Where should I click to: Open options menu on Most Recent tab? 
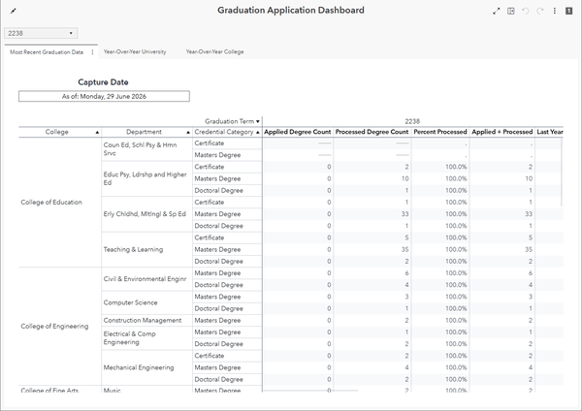point(92,52)
